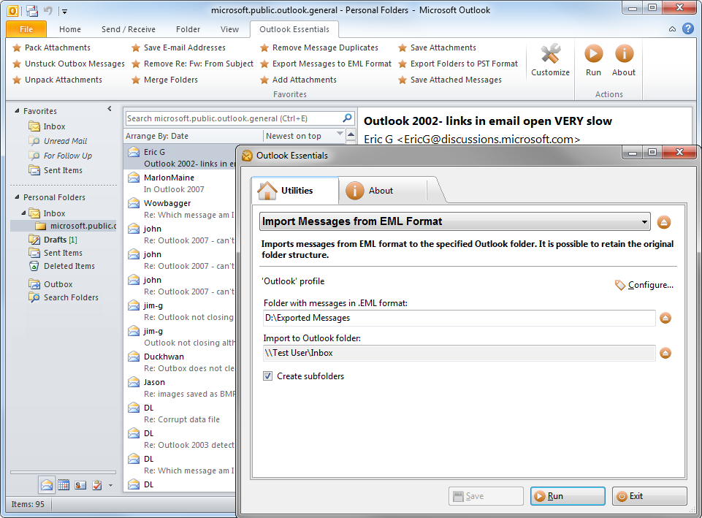The width and height of the screenshot is (702, 518).
Task: Select the Outlook Essentials ribbon tab
Action: [294, 29]
